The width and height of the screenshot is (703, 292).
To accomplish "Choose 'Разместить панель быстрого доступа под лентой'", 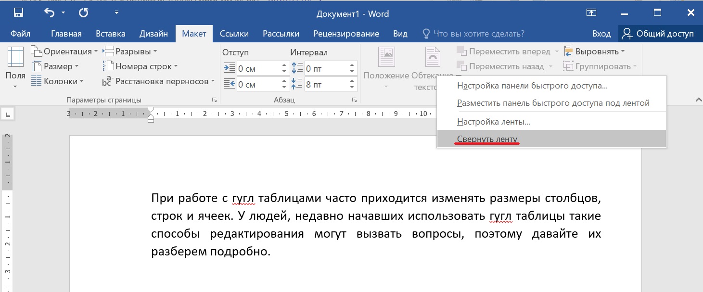I will (x=551, y=103).
